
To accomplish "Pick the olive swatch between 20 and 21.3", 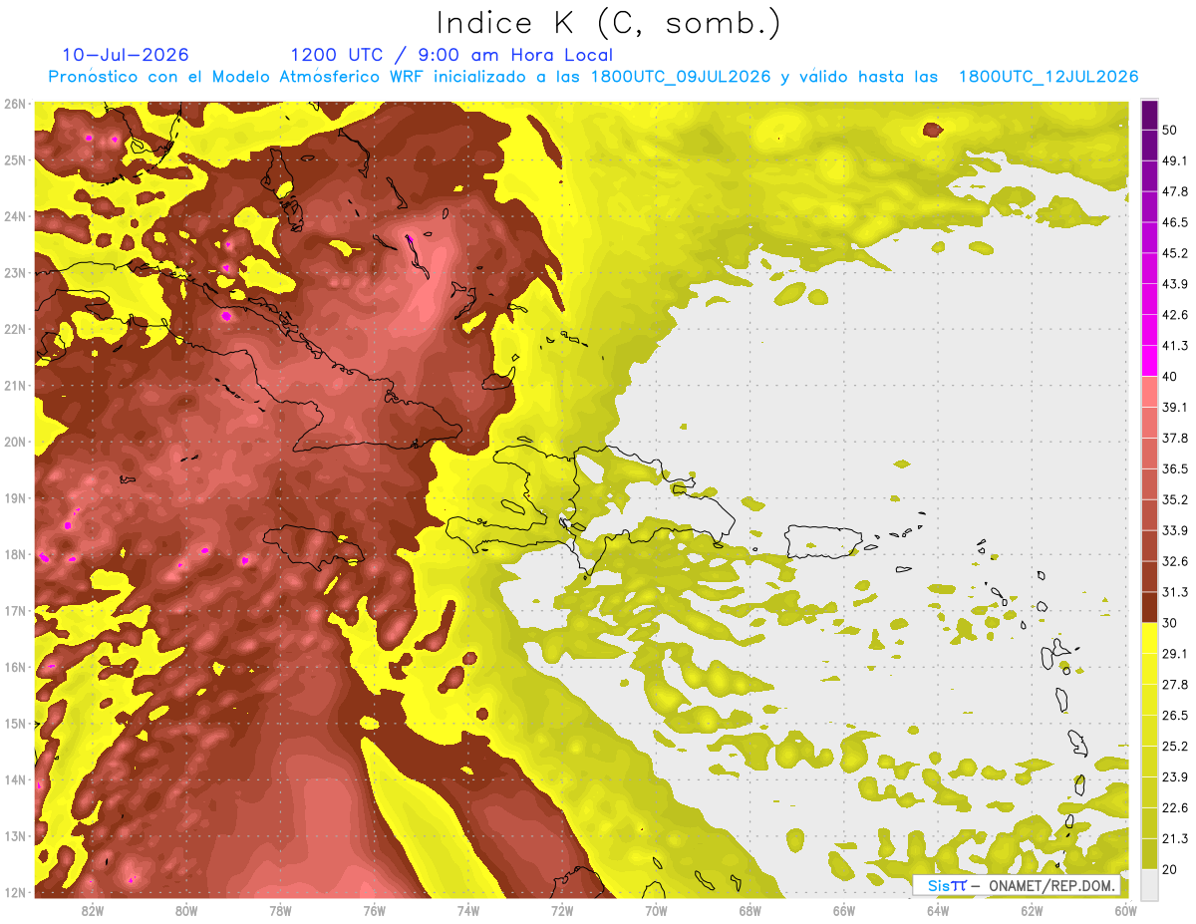I will tap(1149, 854).
